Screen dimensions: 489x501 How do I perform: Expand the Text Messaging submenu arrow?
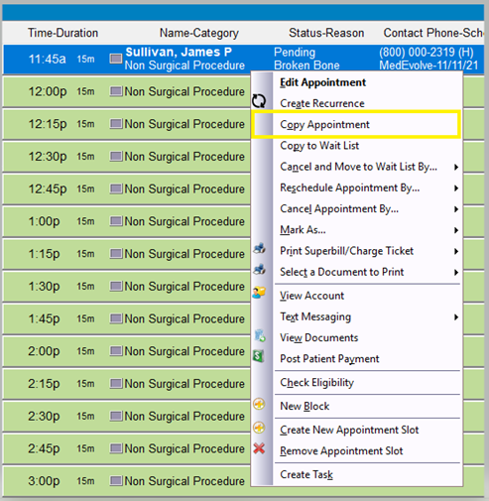(x=456, y=317)
